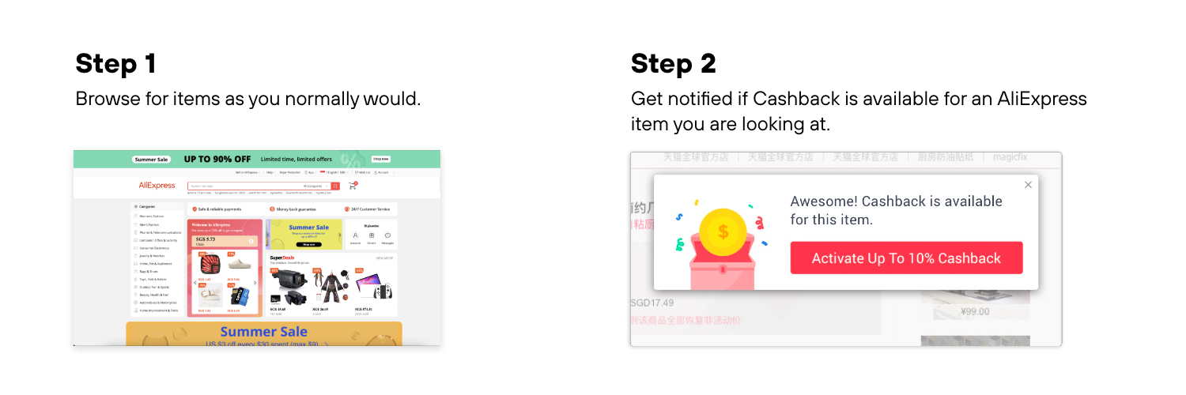
Task: Advance Summer Sale carousel with right arrow
Action: click(x=340, y=235)
